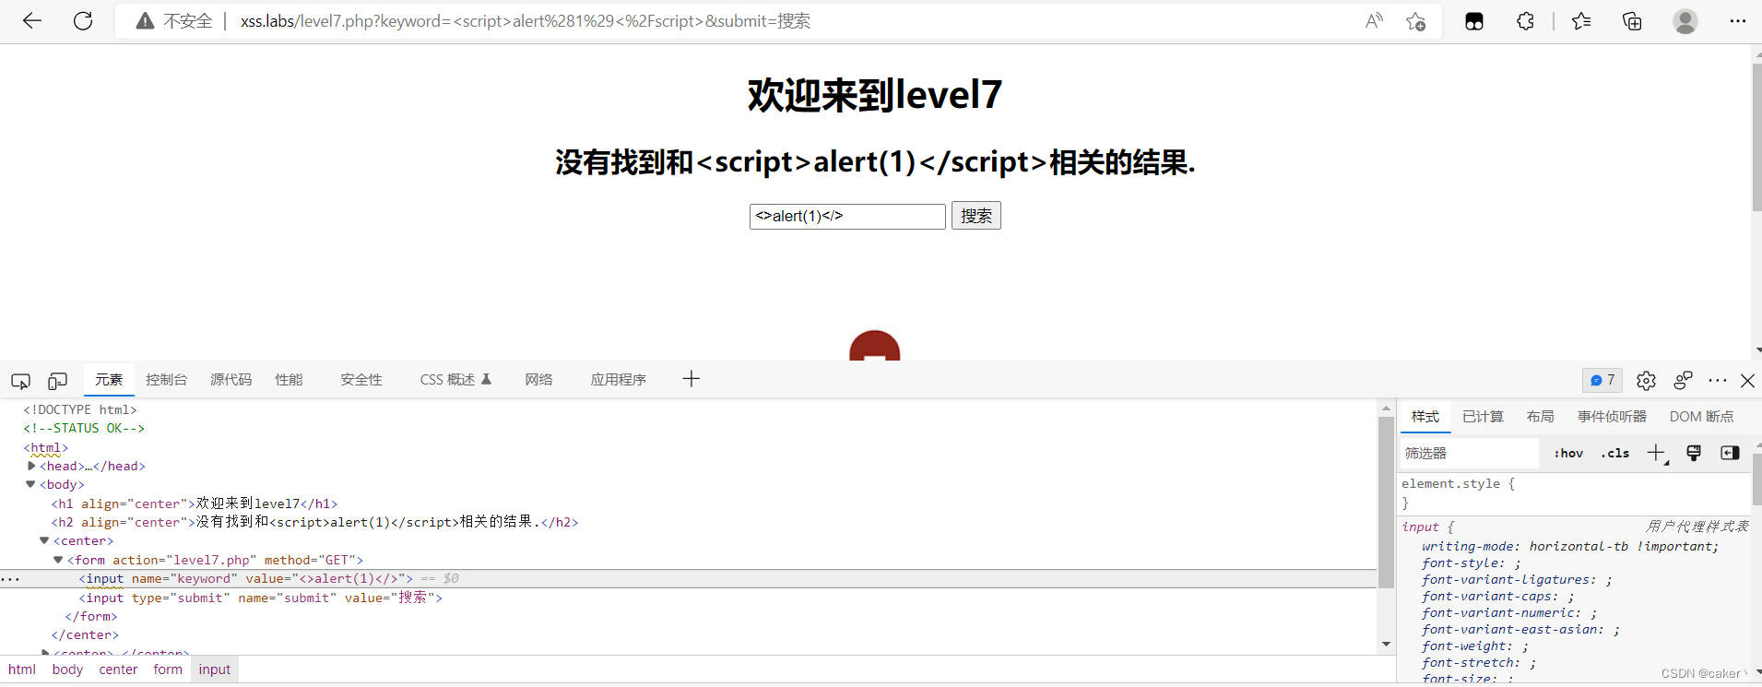
Task: Activate the DevTools inspect element picker
Action: 20,380
